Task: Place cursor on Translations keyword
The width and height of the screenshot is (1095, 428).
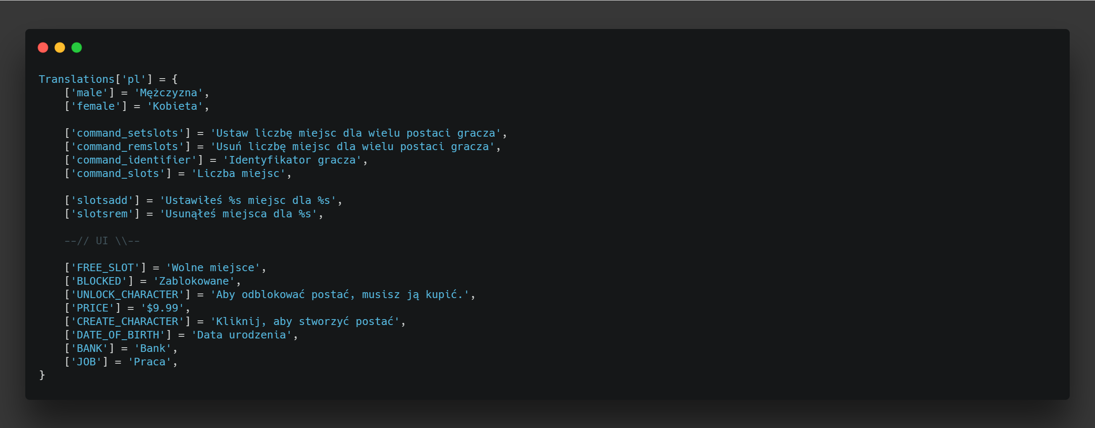Action: coord(77,79)
